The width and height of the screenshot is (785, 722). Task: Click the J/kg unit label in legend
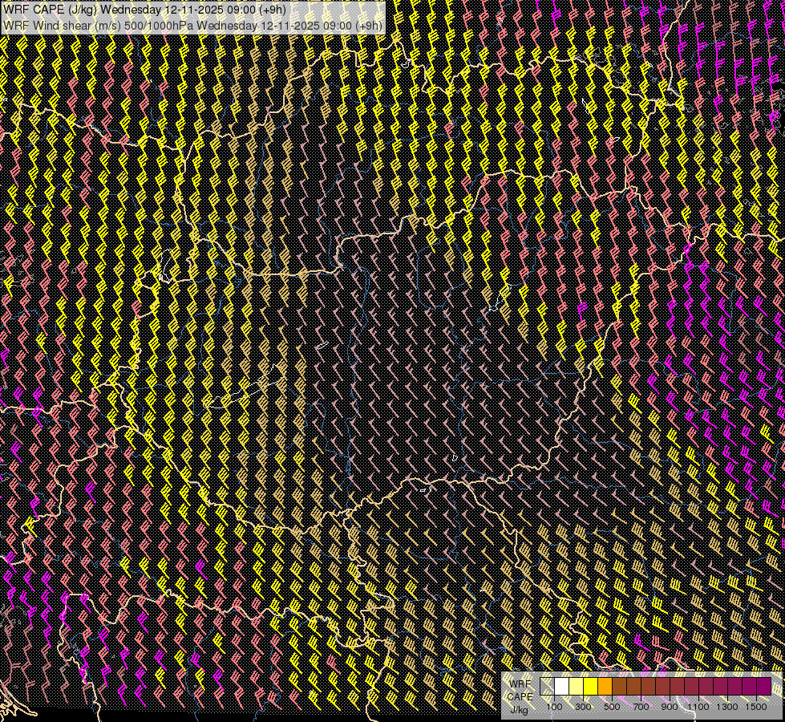click(519, 709)
